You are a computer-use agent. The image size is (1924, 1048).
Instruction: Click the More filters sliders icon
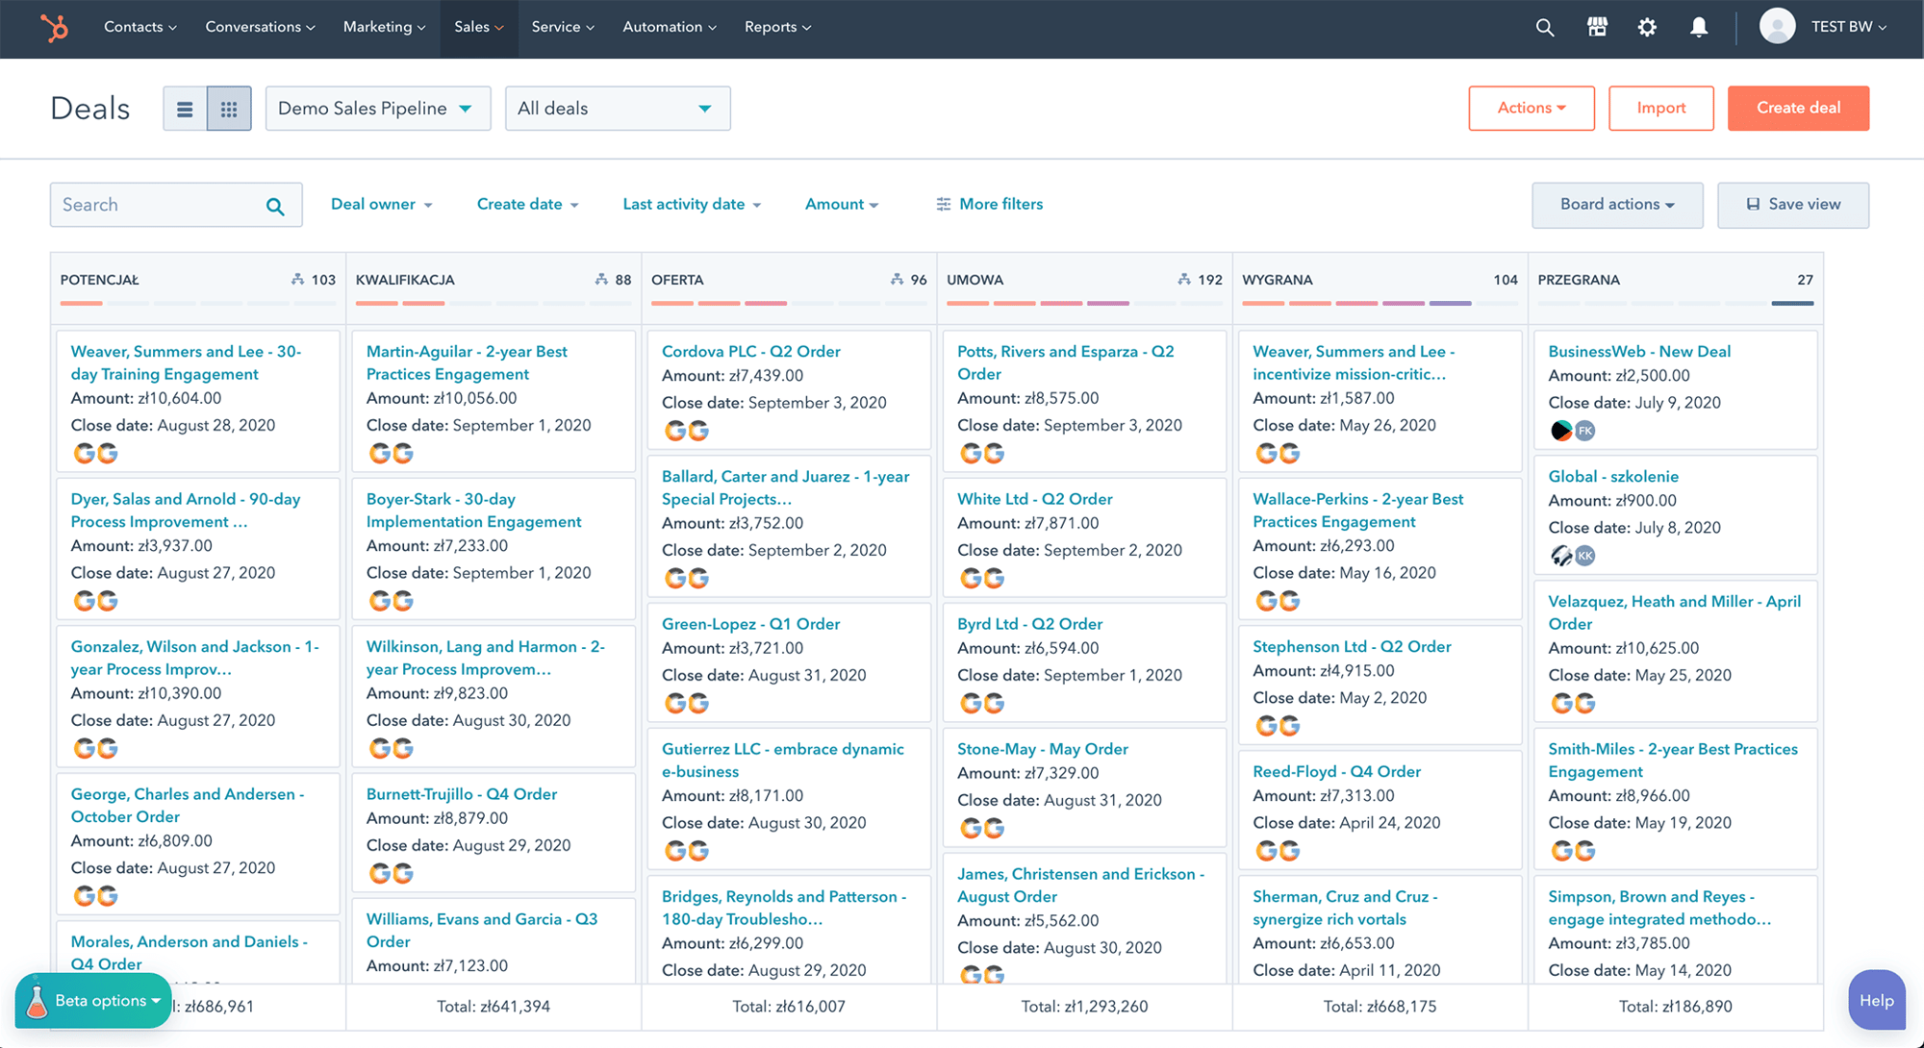(944, 204)
